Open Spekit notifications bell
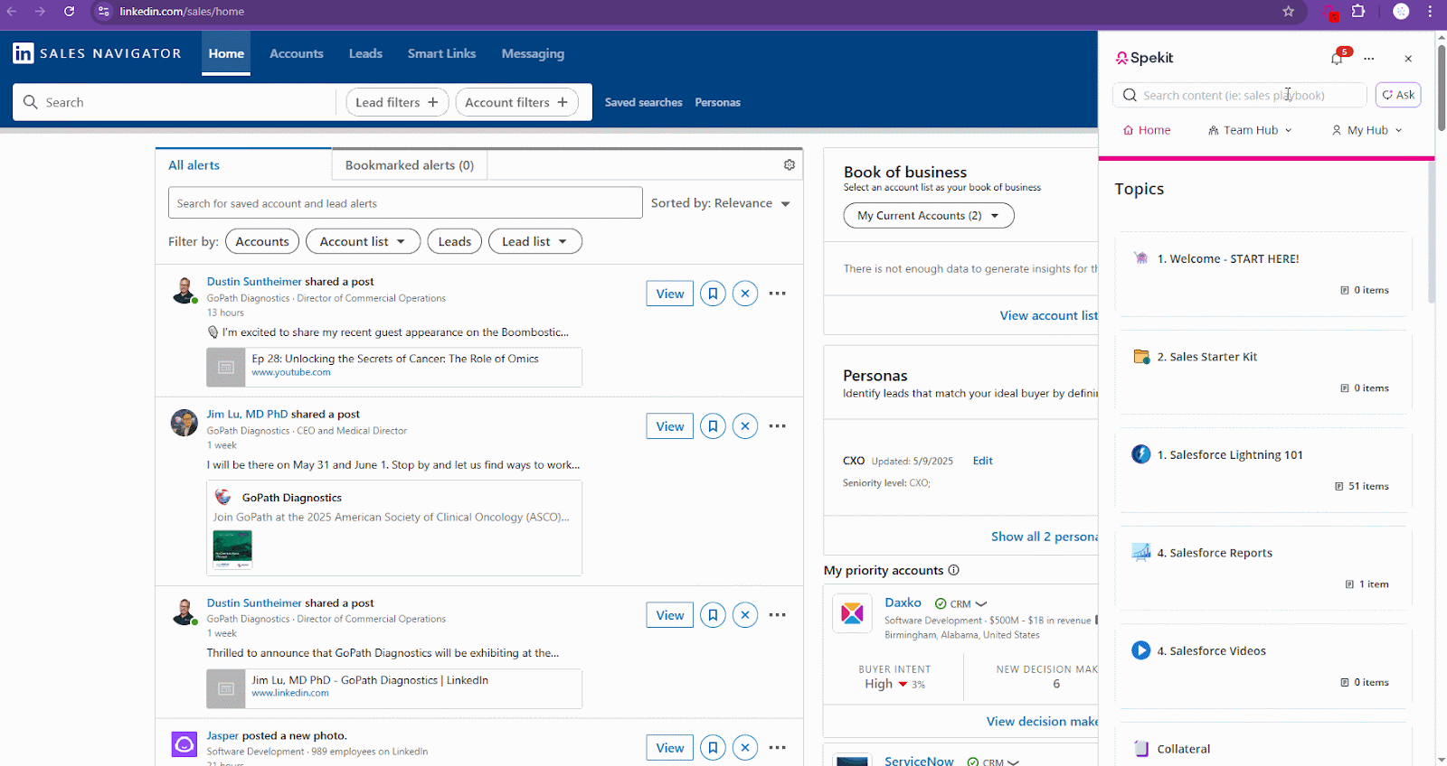 click(1337, 59)
